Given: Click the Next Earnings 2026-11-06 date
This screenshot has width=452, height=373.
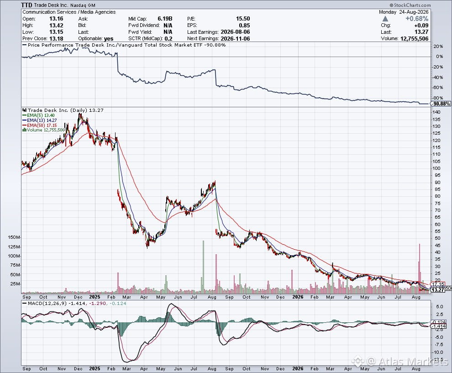Looking at the screenshot, I should (235, 39).
